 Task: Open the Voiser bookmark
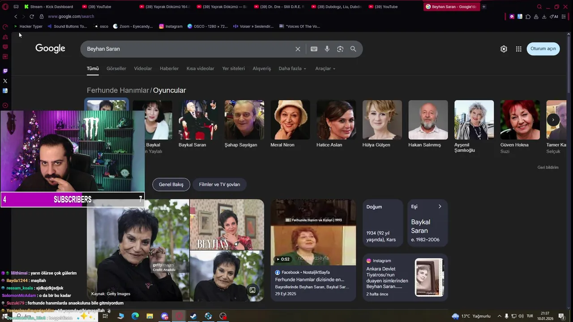tap(253, 26)
